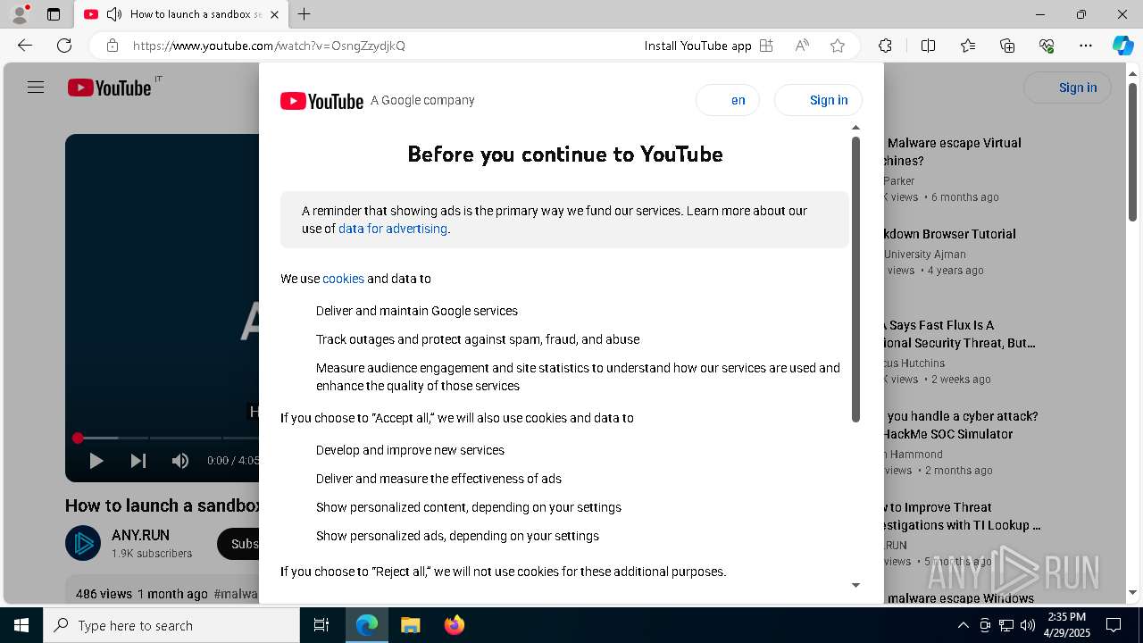1143x643 pixels.
Task: Open notification center icon
Action: tap(1114, 625)
